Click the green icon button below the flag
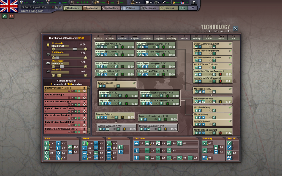 [x=5, y=16]
